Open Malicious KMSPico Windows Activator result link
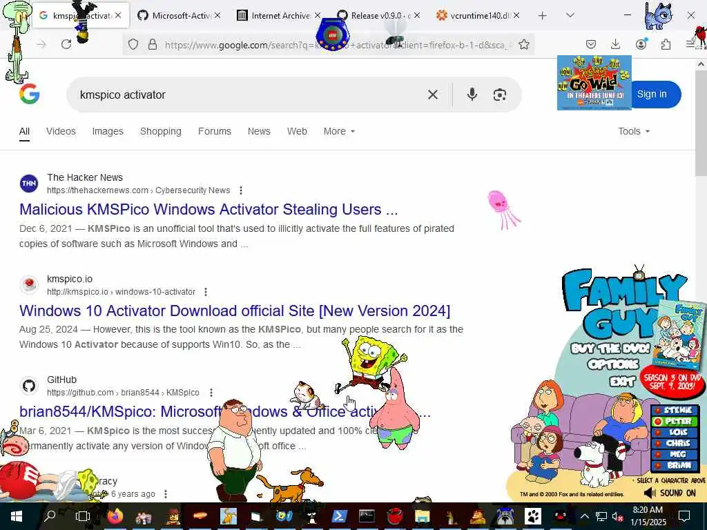The width and height of the screenshot is (707, 530). point(209,210)
